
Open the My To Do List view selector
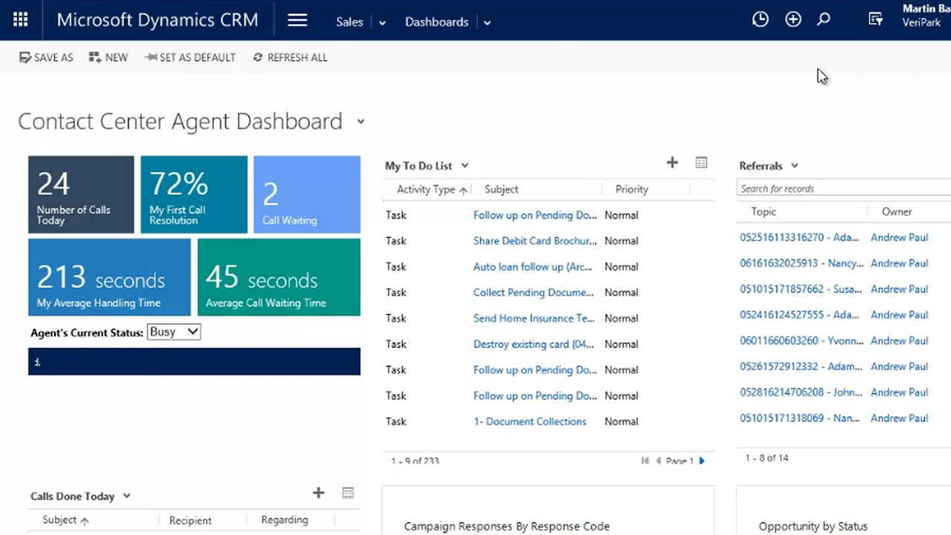click(465, 166)
